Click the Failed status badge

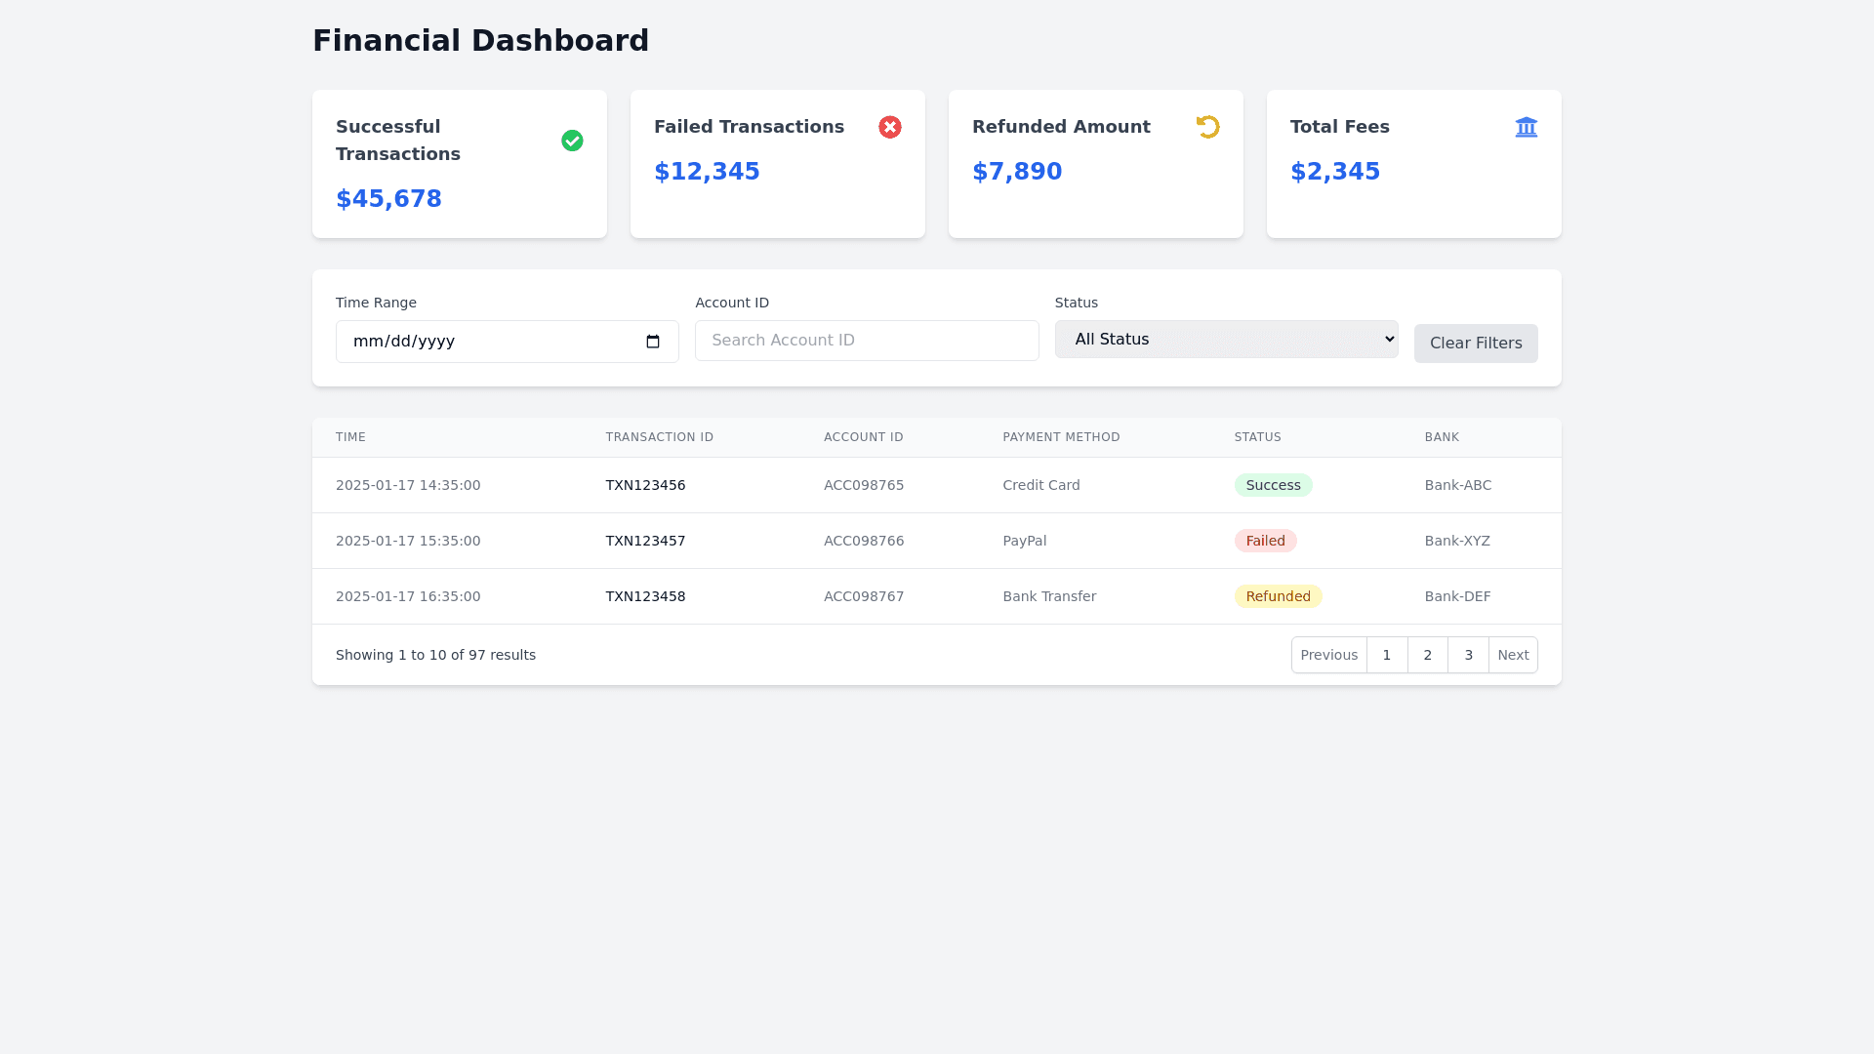1265,541
